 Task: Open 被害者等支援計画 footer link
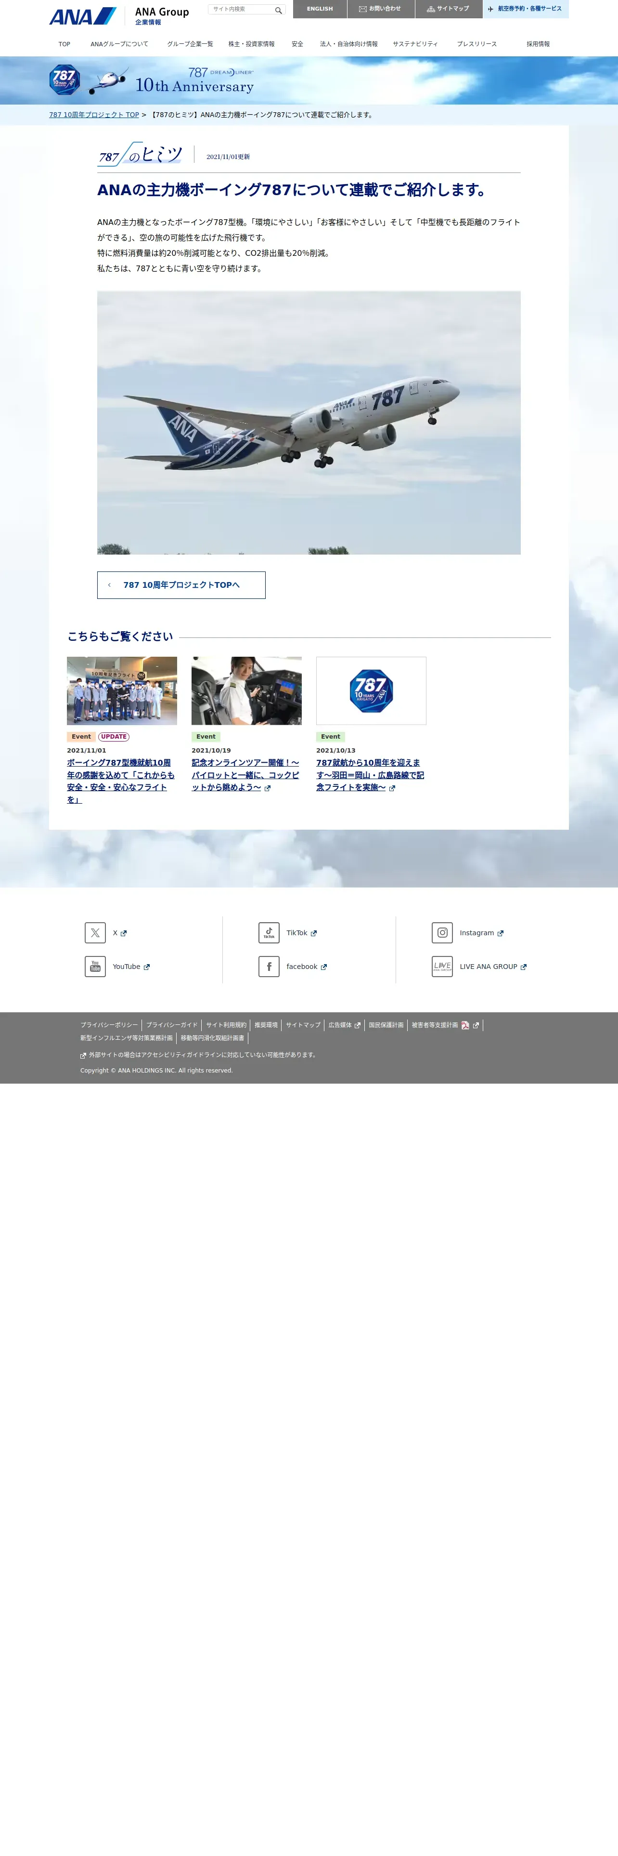tap(435, 1025)
